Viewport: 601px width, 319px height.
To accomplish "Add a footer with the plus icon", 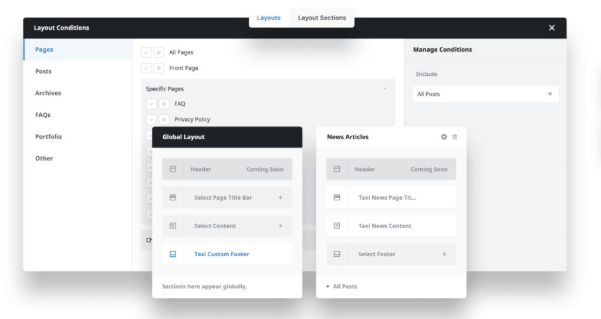I will point(444,254).
